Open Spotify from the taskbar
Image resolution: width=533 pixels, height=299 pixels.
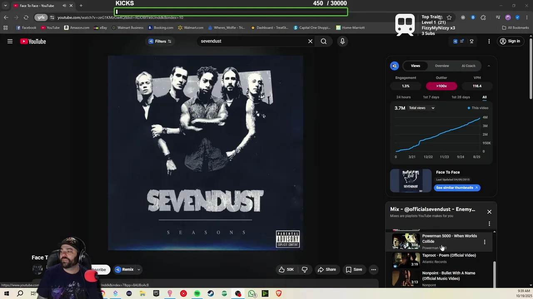tap(197, 294)
